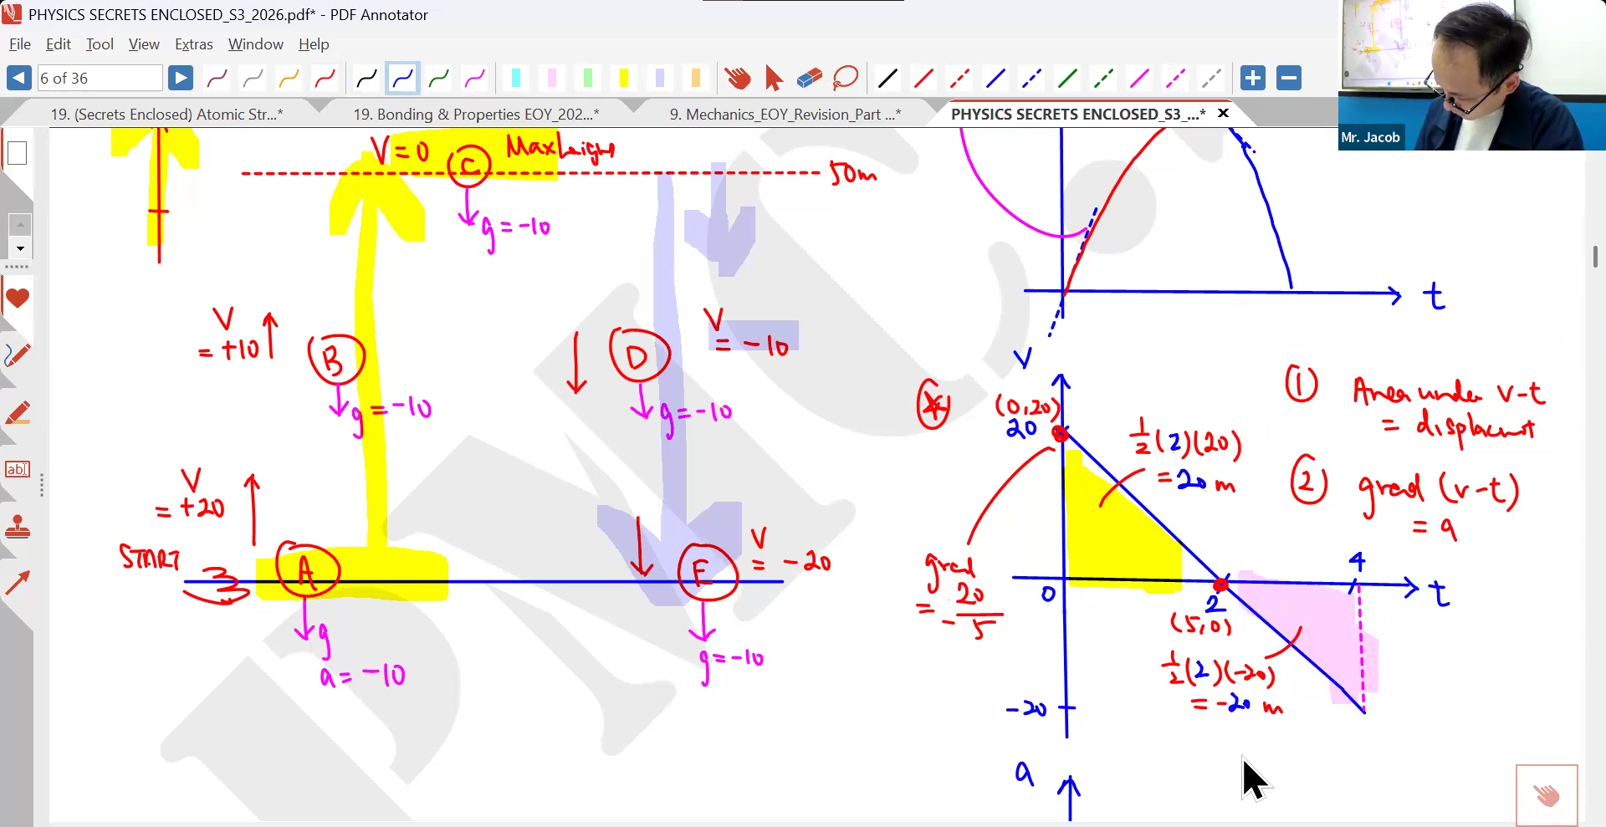Open the Help menu
The width and height of the screenshot is (1606, 827).
click(x=314, y=44)
